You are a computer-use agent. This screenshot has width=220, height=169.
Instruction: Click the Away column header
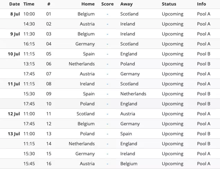point(126,4)
